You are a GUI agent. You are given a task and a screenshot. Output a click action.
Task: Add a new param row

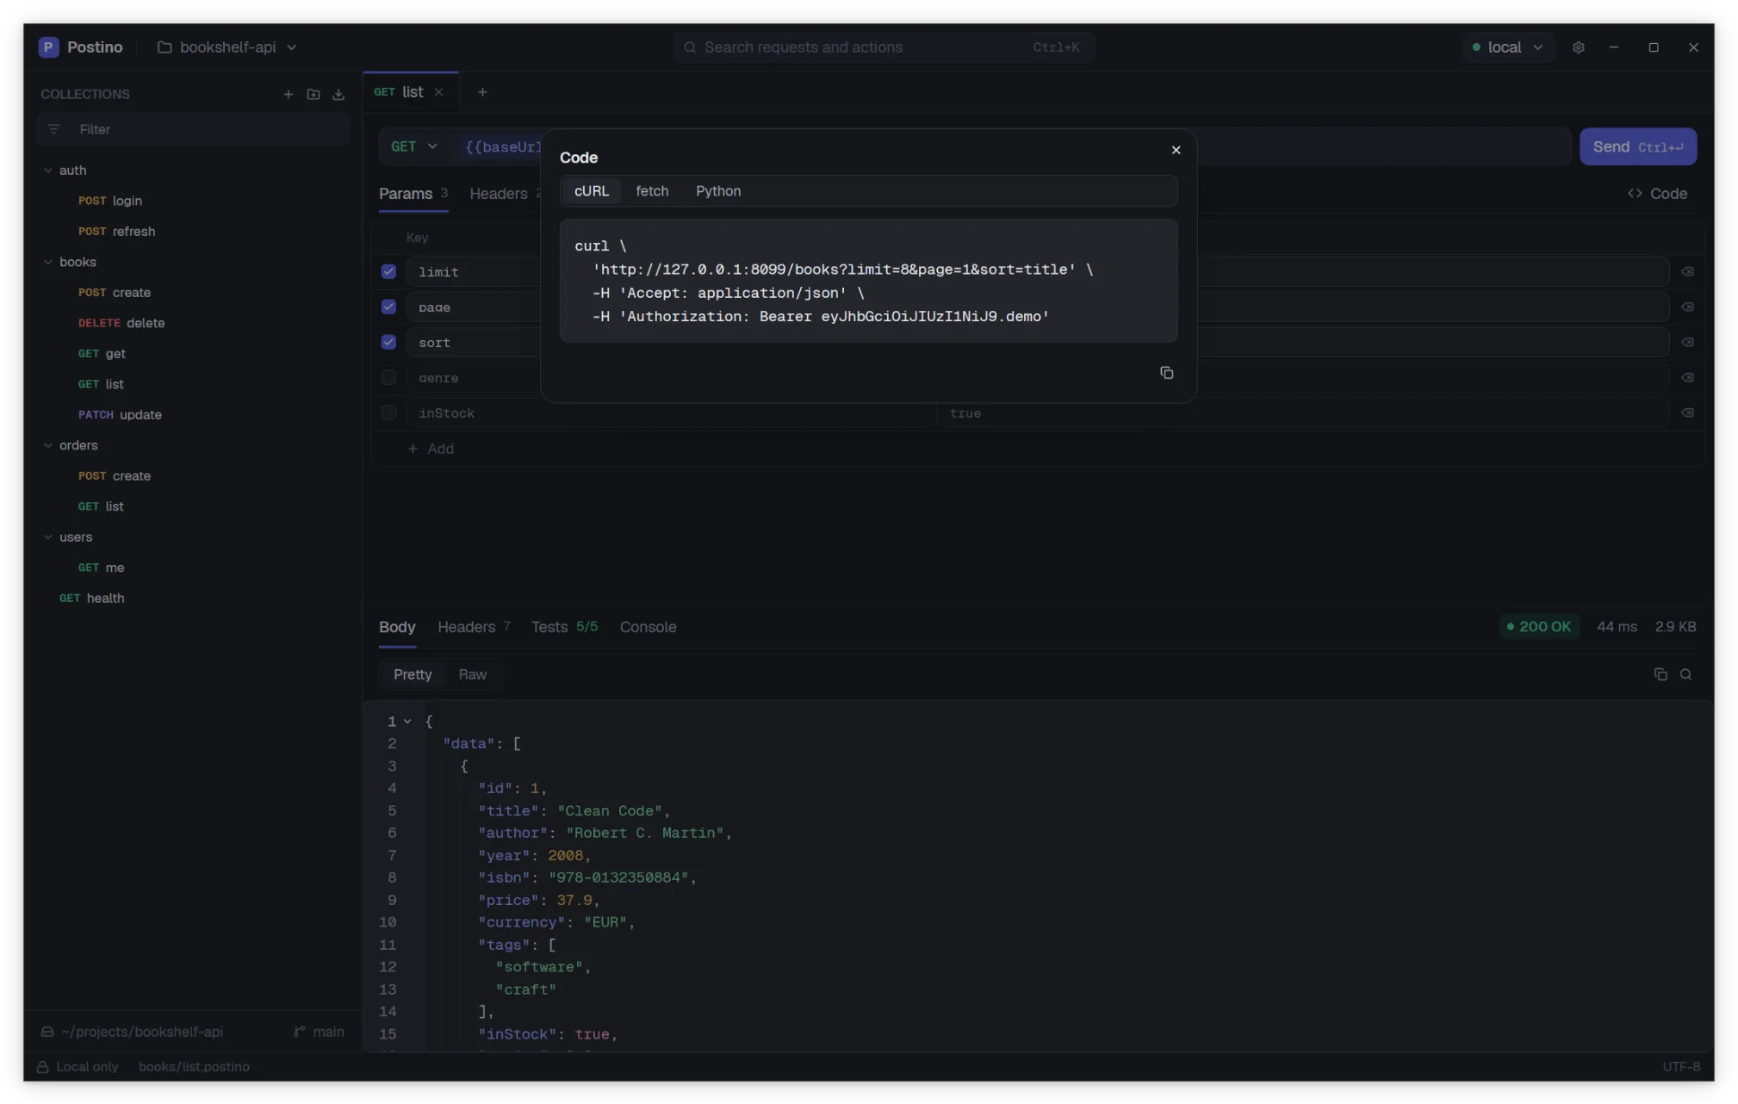pos(431,449)
